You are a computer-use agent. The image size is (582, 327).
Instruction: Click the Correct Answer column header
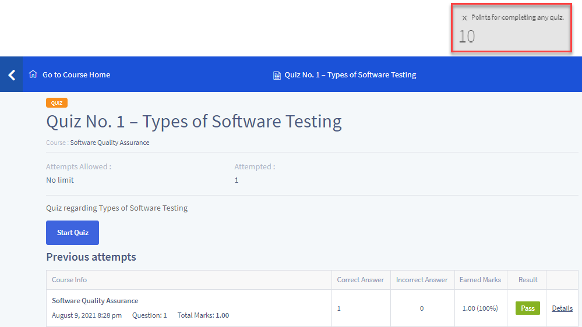click(360, 280)
